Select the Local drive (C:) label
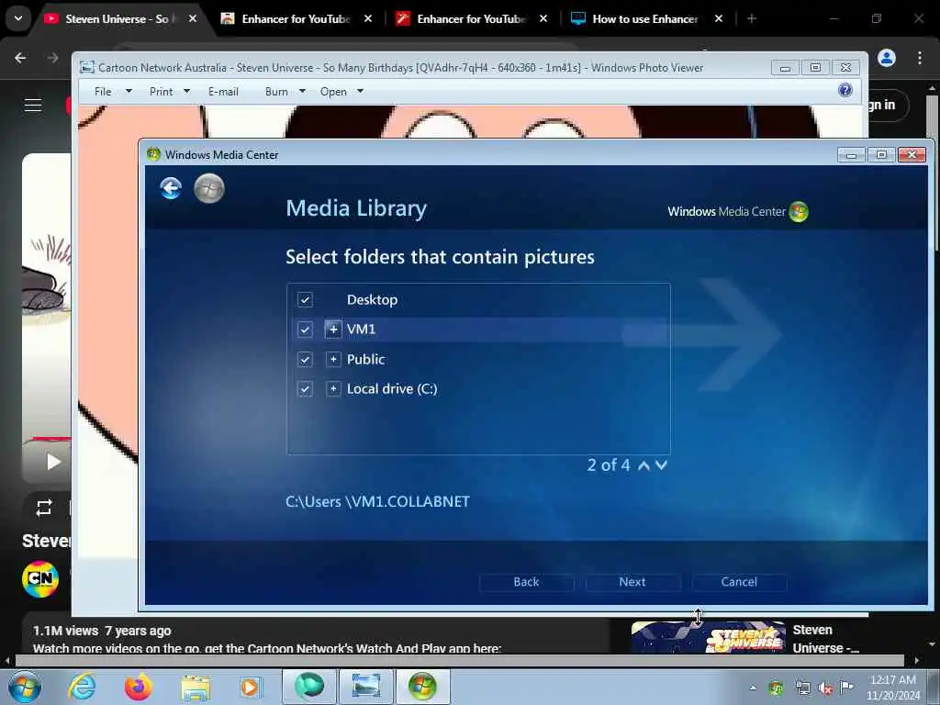The width and height of the screenshot is (940, 705). click(x=392, y=389)
